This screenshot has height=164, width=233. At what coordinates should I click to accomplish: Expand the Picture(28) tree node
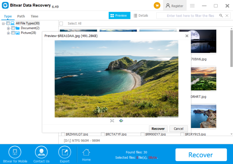click(x=8, y=33)
